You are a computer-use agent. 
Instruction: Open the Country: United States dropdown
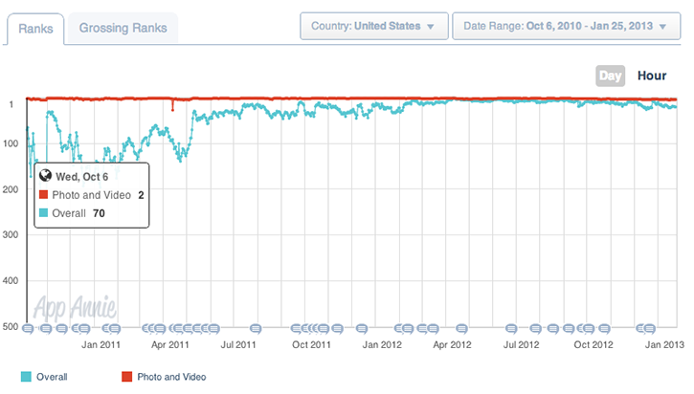374,26
